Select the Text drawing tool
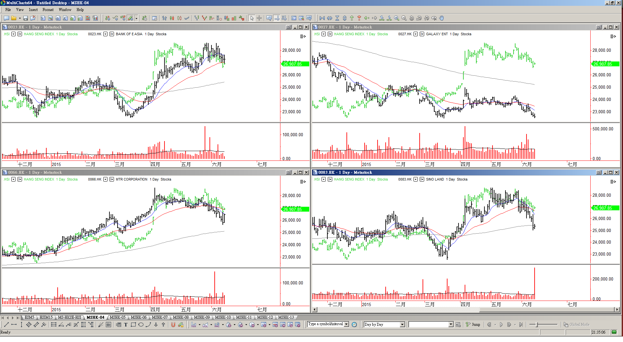623x342 pixels. (126, 325)
